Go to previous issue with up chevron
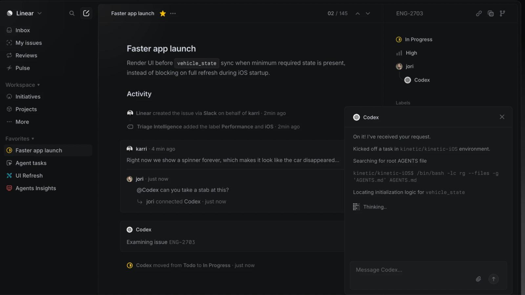This screenshot has width=525, height=295. [x=358, y=13]
